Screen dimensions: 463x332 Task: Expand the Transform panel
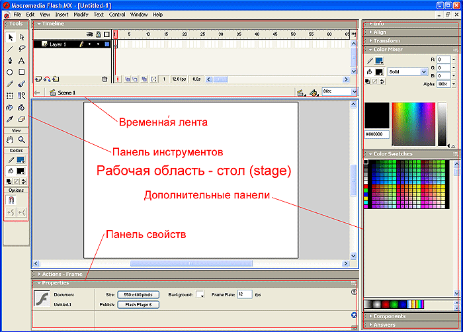coord(370,41)
